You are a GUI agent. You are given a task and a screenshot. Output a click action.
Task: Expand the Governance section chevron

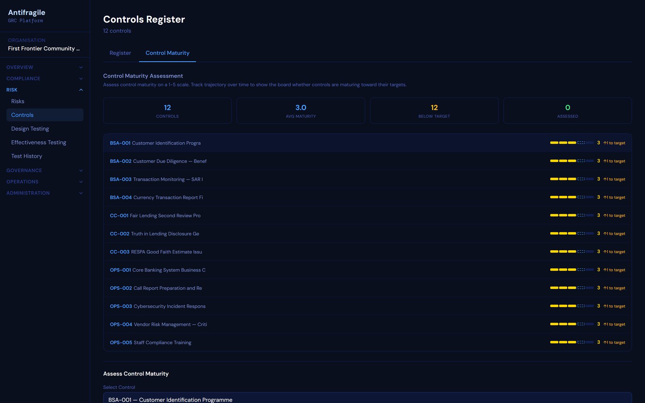point(81,170)
